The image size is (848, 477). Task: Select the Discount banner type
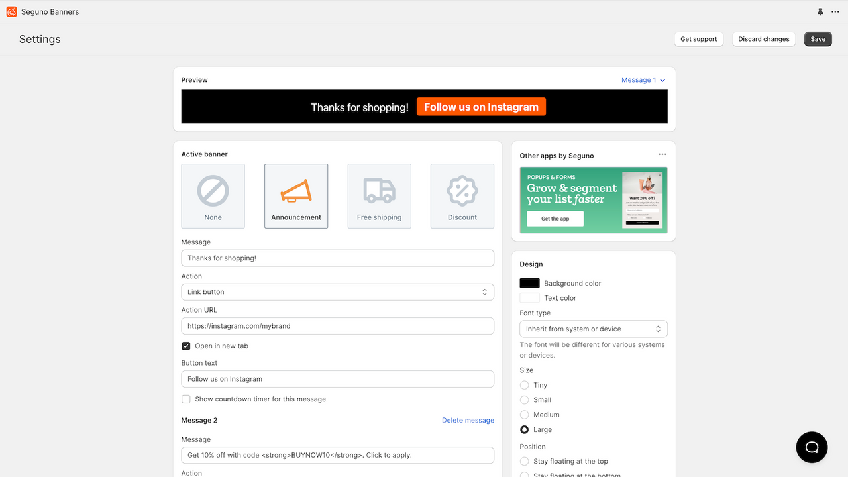(x=462, y=195)
